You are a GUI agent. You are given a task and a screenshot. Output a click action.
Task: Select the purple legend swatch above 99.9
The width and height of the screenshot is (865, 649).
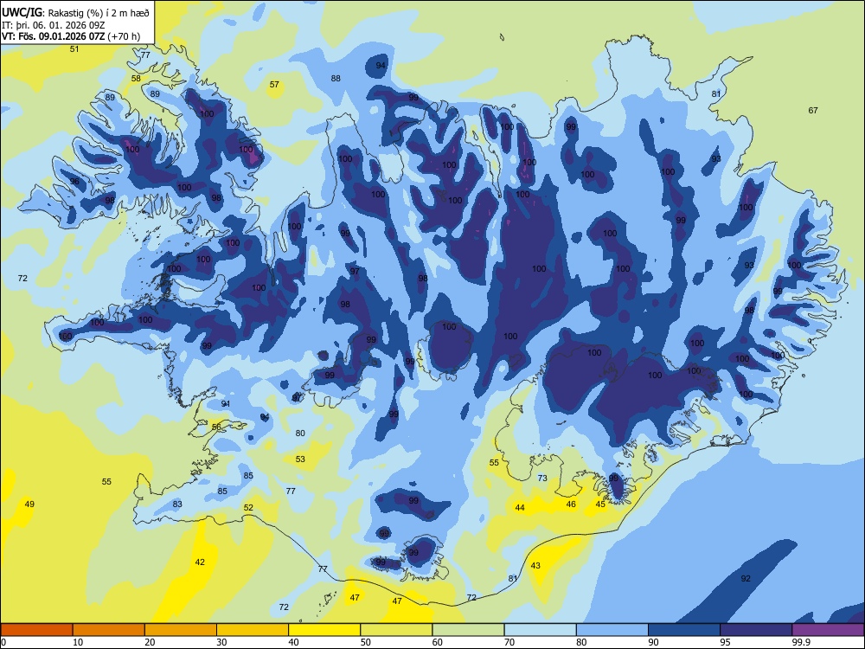(x=828, y=630)
